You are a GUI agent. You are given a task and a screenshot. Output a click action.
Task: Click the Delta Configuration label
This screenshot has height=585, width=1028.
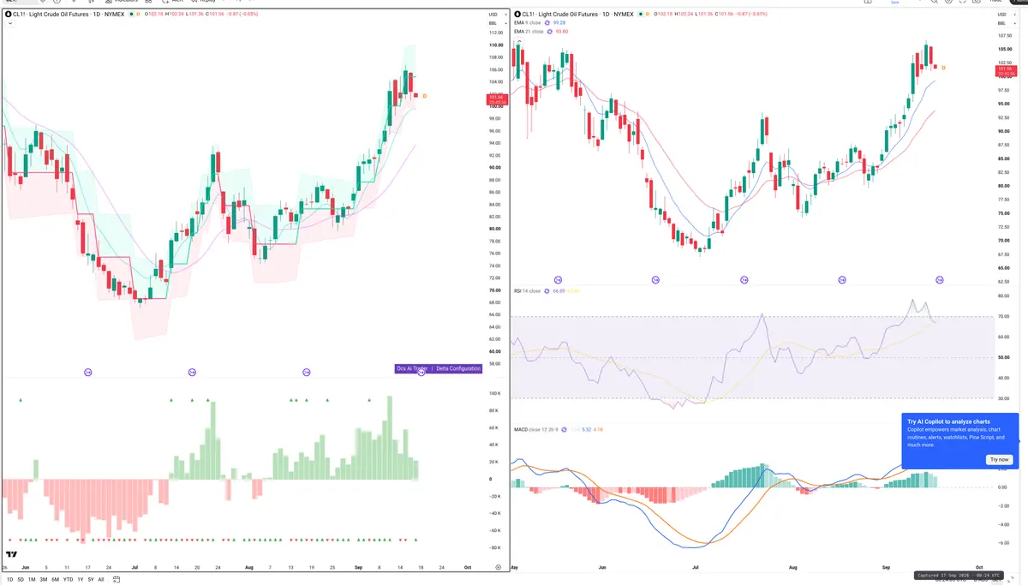click(458, 368)
